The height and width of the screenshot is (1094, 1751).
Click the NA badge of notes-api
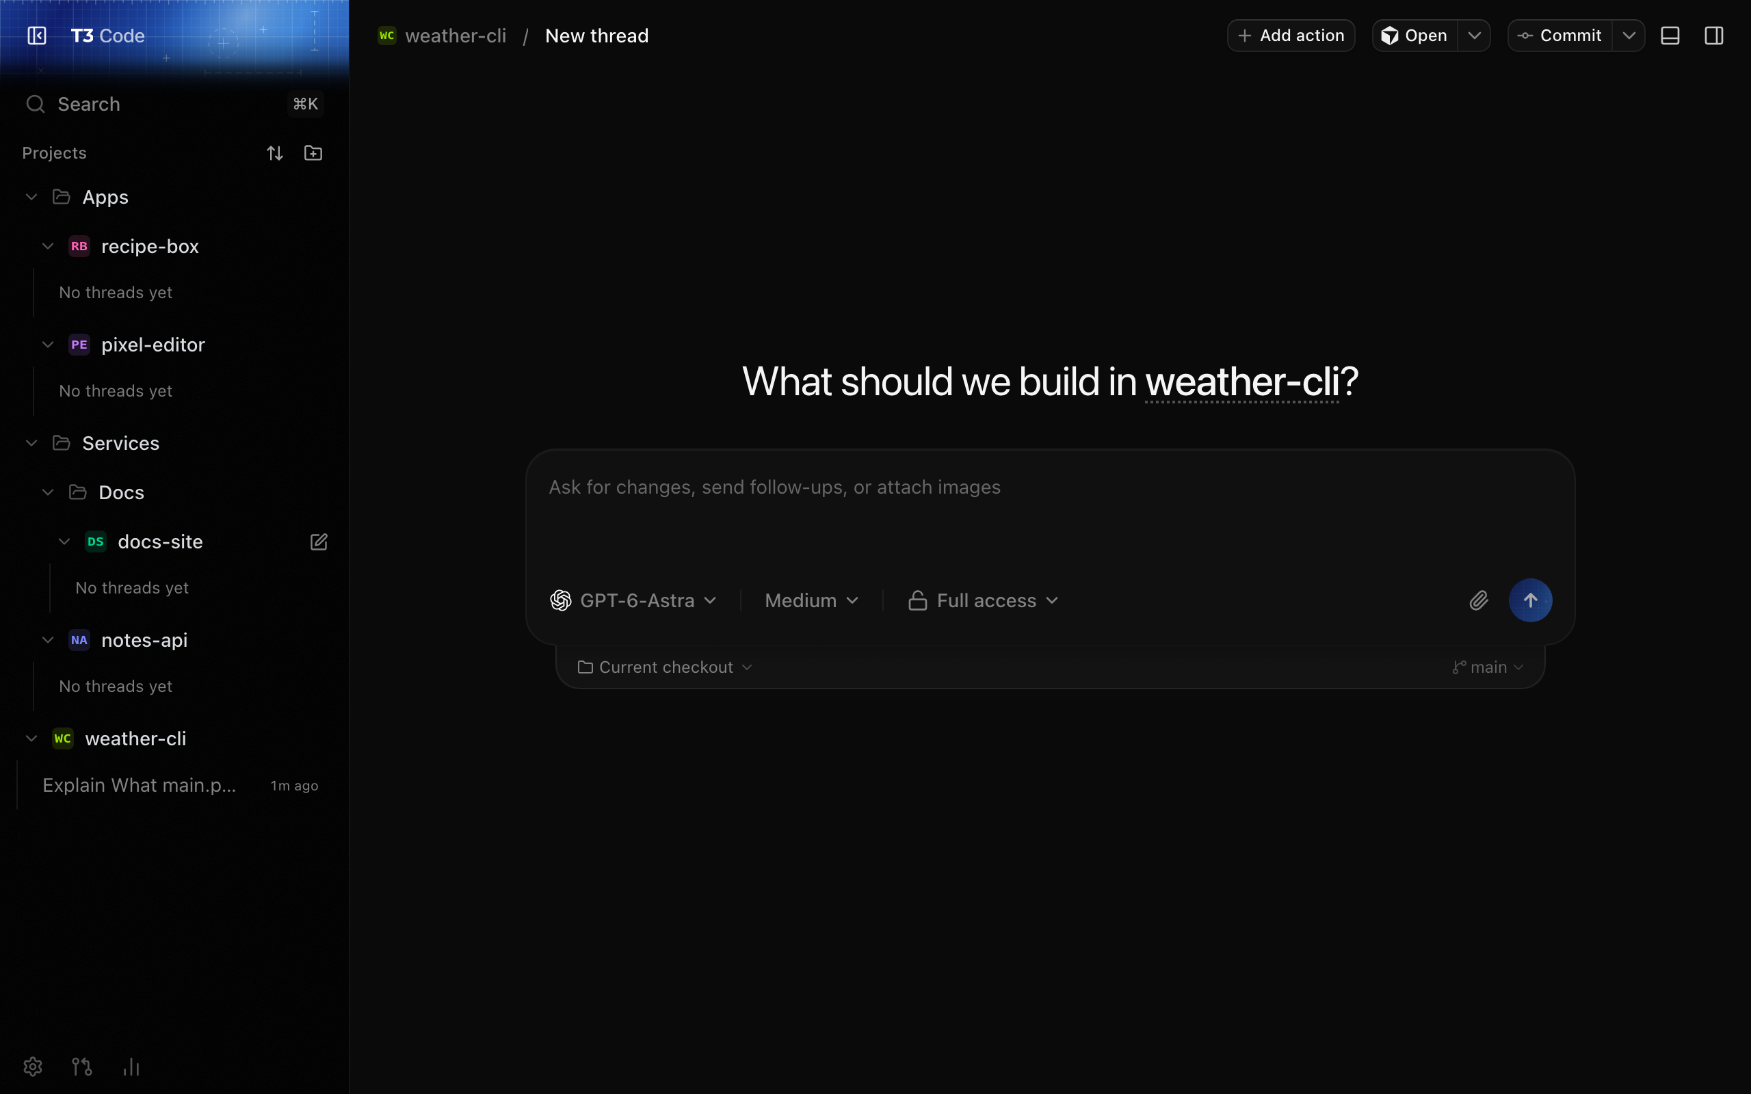coord(79,639)
